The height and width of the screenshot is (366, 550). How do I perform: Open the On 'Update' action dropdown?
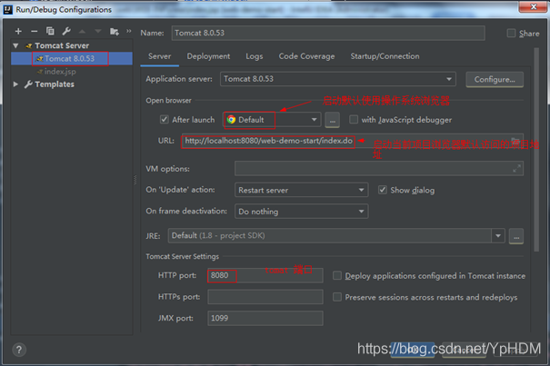(301, 190)
